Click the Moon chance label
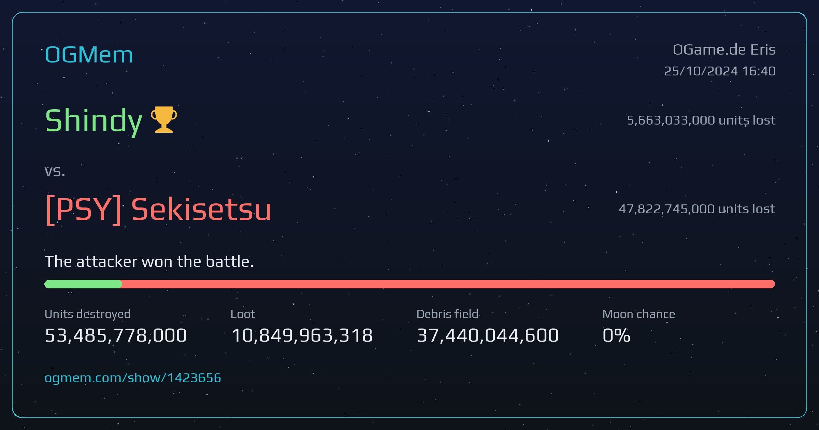 (639, 314)
